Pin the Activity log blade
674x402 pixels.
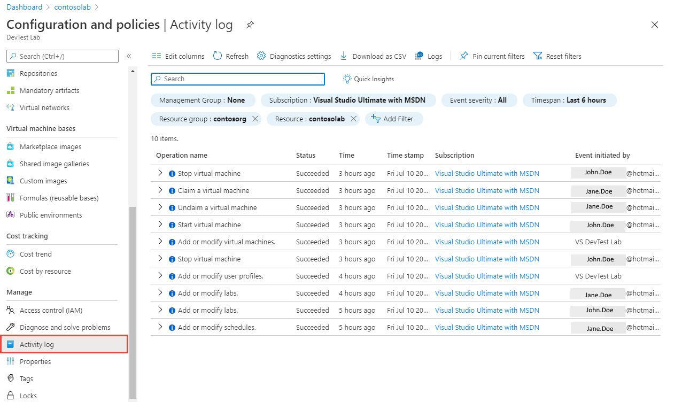click(x=250, y=24)
